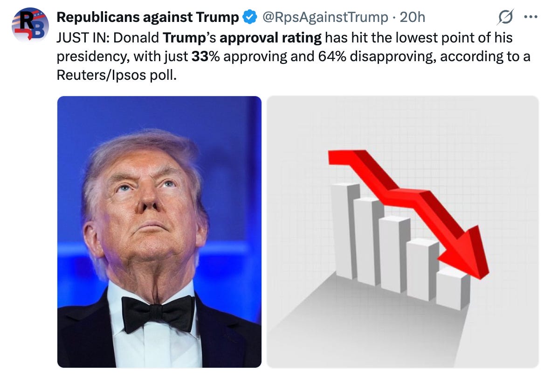Click the bold "approval rating" highlighted text
The image size is (551, 378).
click(x=270, y=38)
